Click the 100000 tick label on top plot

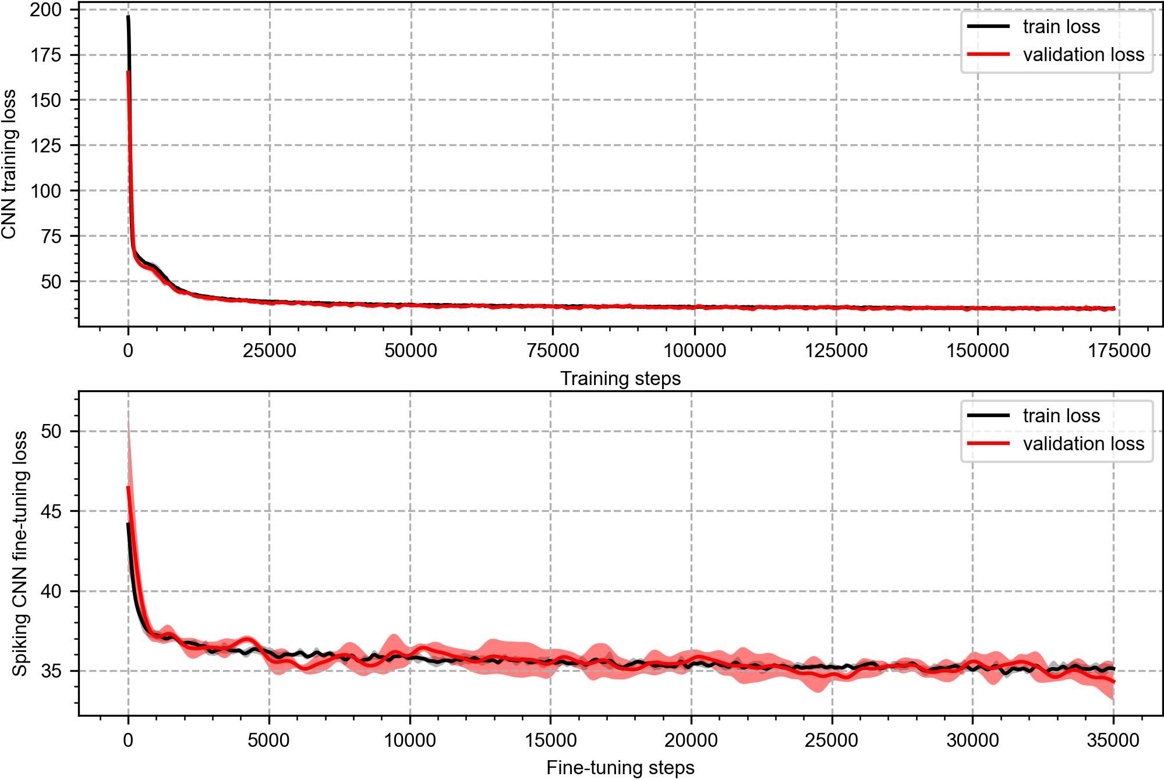(695, 351)
